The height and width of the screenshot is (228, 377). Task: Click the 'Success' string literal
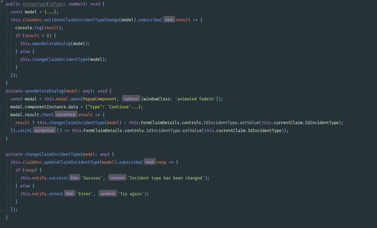pyautogui.click(x=92, y=178)
